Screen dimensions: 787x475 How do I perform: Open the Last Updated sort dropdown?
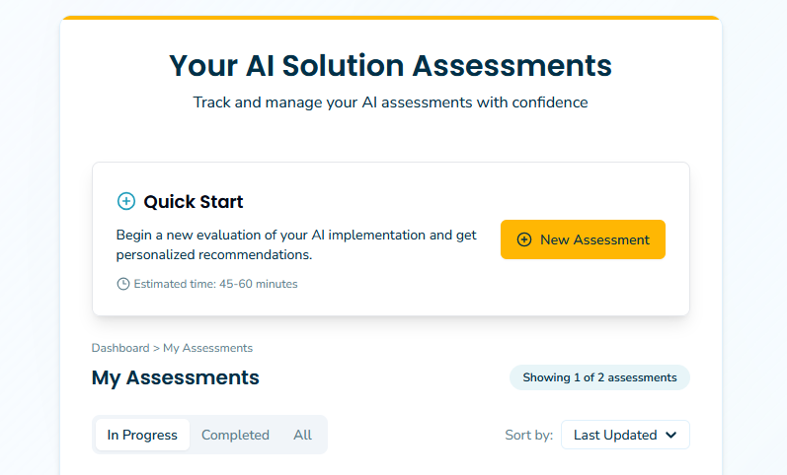(624, 435)
